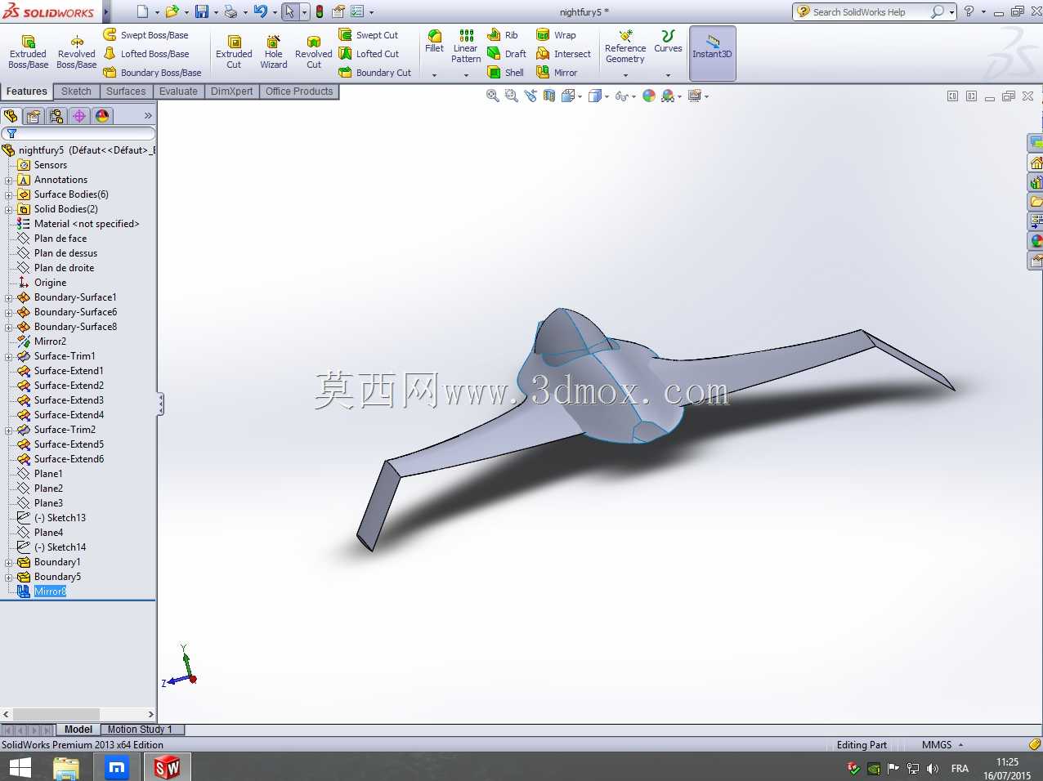Click the Rebuild traffic light icon
The height and width of the screenshot is (781, 1043).
tap(320, 12)
